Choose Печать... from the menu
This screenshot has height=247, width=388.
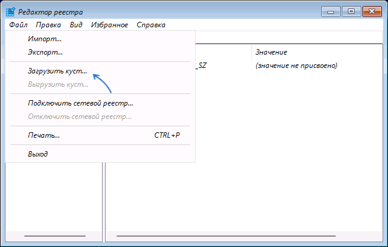(x=44, y=135)
